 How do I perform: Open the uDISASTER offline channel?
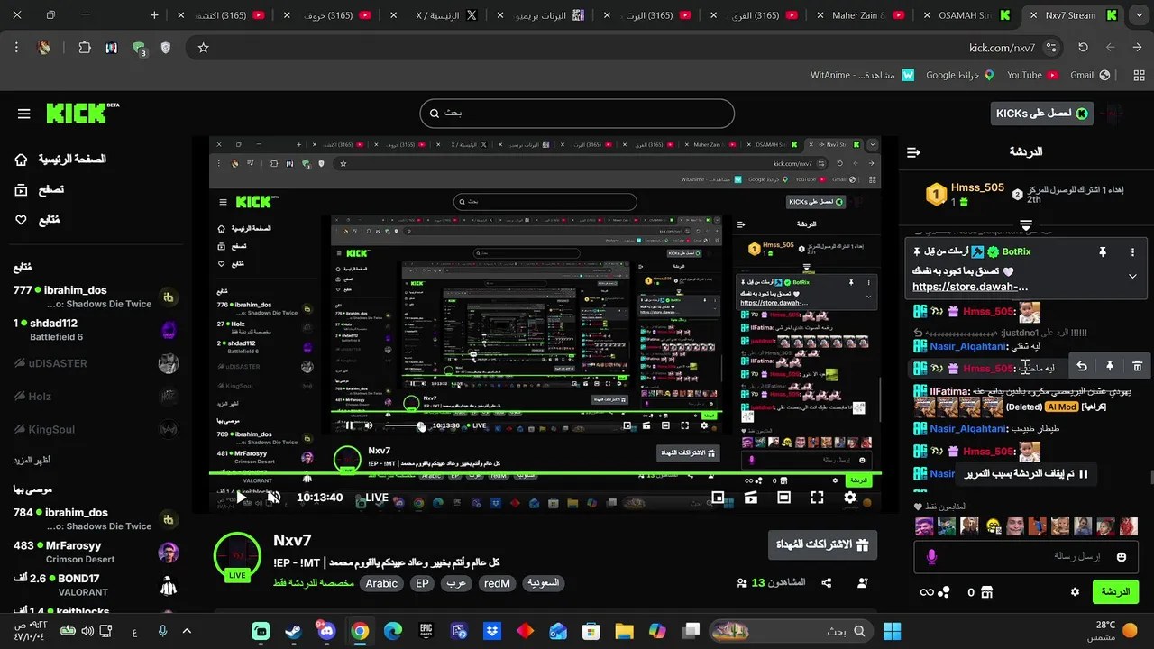coord(95,363)
